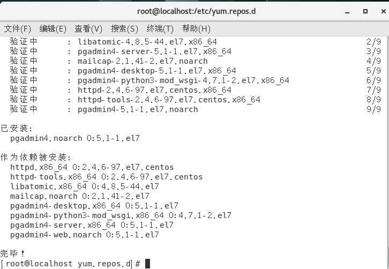
Task: Click the text mailcap.noarch 0:2.1.41-2.el7
Action: pos(80,196)
